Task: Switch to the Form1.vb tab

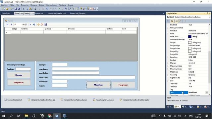Action: [39, 13]
